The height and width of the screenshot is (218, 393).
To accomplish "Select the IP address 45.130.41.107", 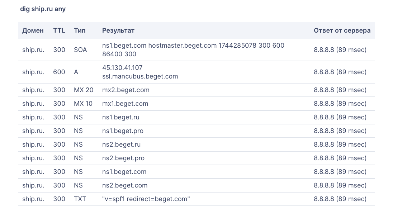I will click(122, 68).
